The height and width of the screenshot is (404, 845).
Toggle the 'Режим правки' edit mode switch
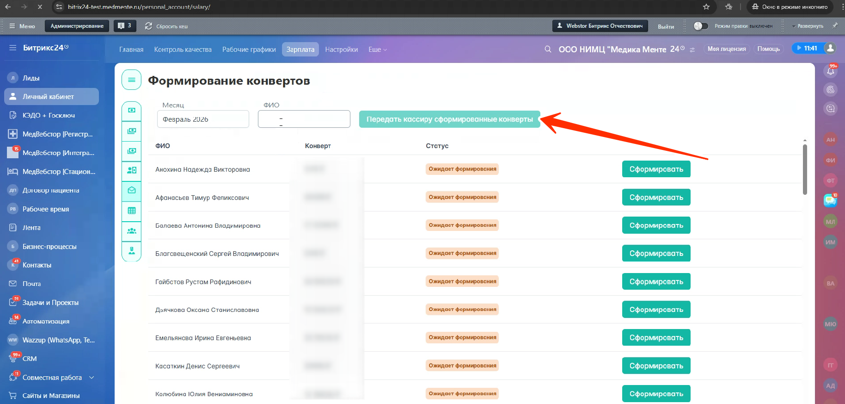coord(701,26)
